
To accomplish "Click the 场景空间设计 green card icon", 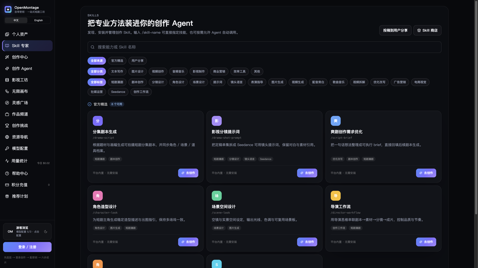I will click(x=217, y=196).
